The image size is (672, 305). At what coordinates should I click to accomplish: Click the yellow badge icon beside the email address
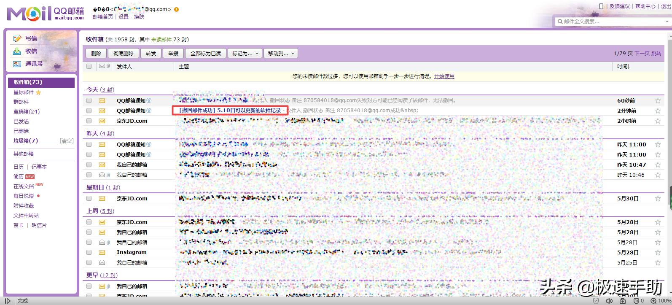[x=176, y=9]
